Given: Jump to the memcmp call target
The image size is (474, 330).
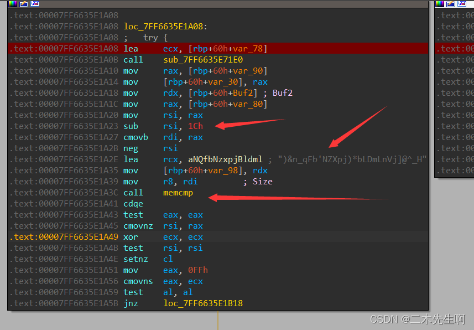Looking at the screenshot, I should (x=178, y=192).
